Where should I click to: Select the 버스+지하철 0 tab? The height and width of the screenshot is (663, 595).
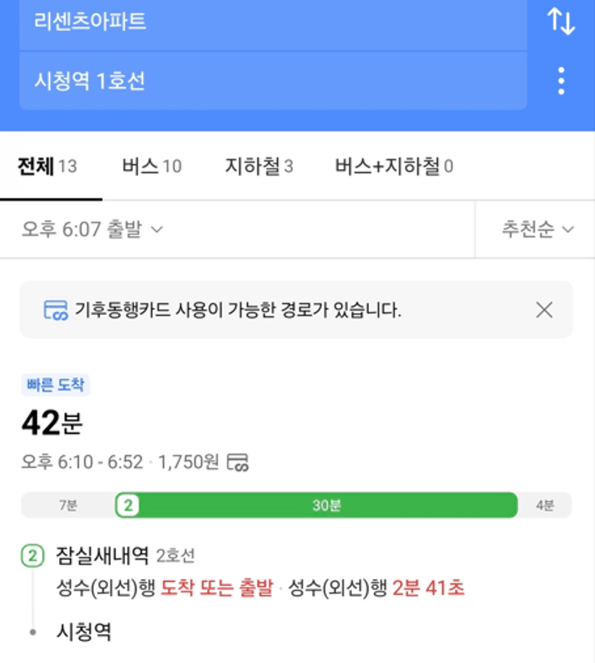(394, 165)
